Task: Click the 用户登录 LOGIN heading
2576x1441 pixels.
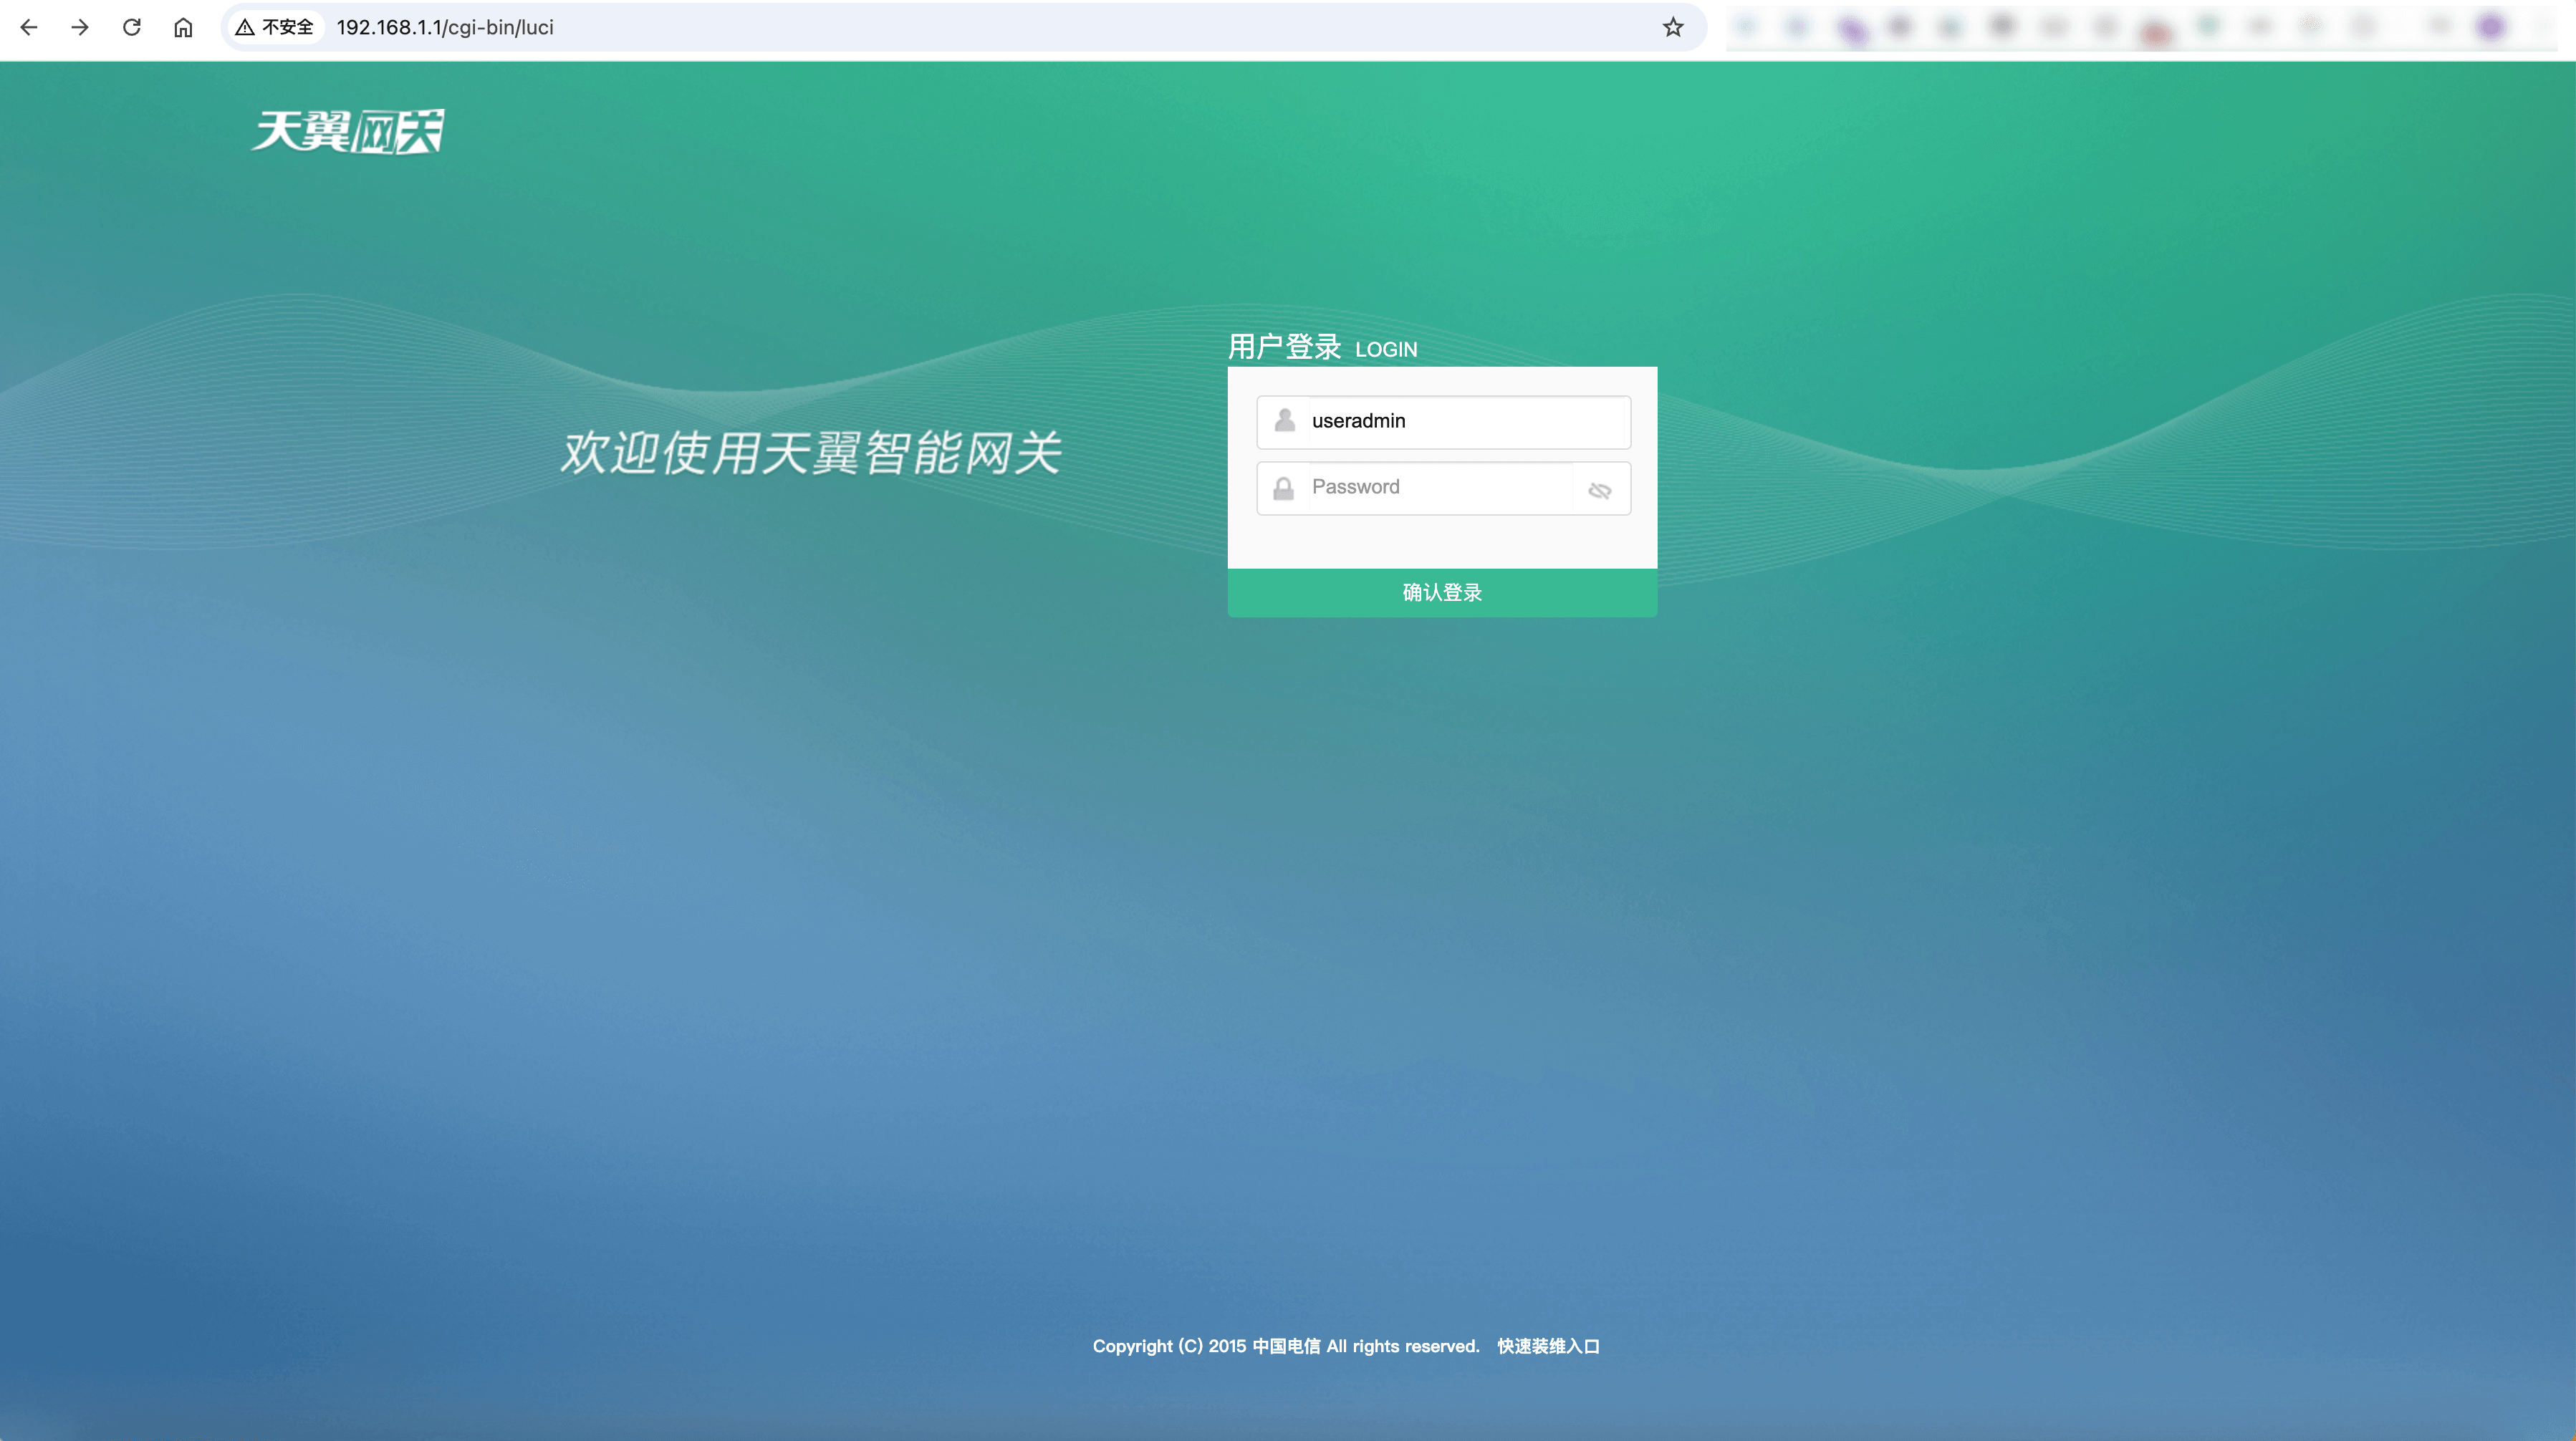Action: tap(1322, 347)
